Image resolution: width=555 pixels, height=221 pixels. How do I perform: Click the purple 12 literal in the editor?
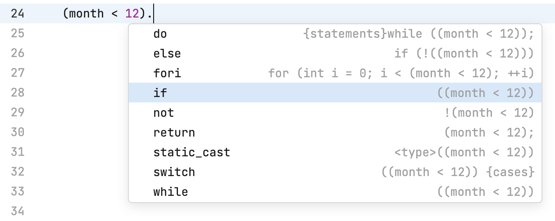132,13
